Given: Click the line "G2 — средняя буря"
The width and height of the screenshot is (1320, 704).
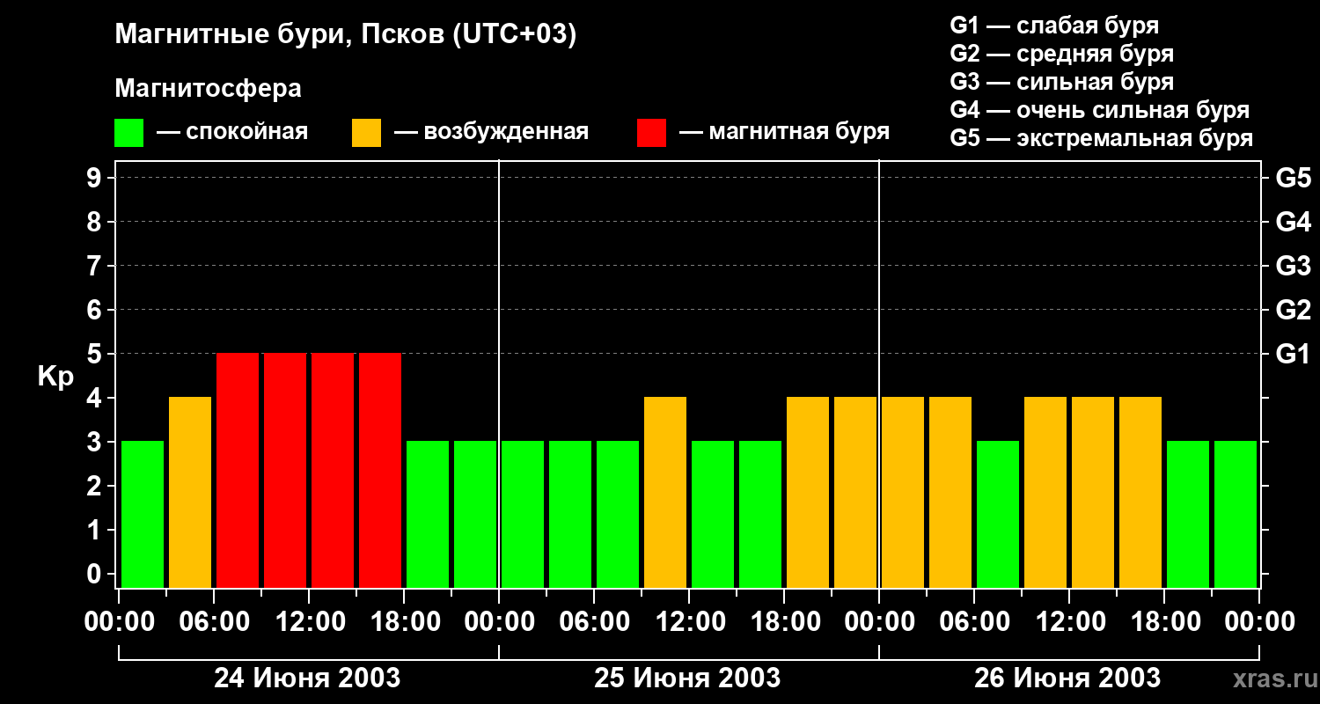Looking at the screenshot, I should click(1061, 54).
